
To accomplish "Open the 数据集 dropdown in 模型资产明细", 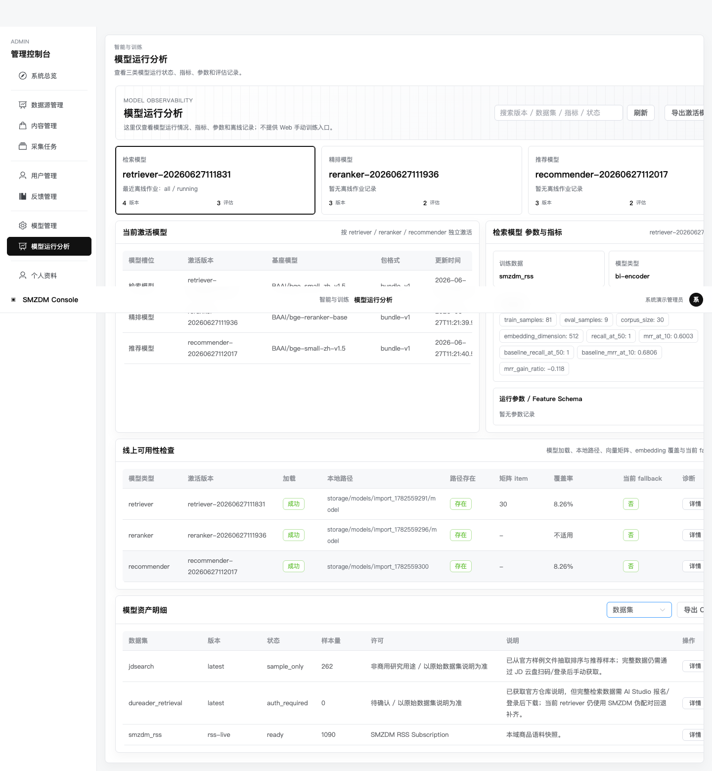I will [x=639, y=610].
